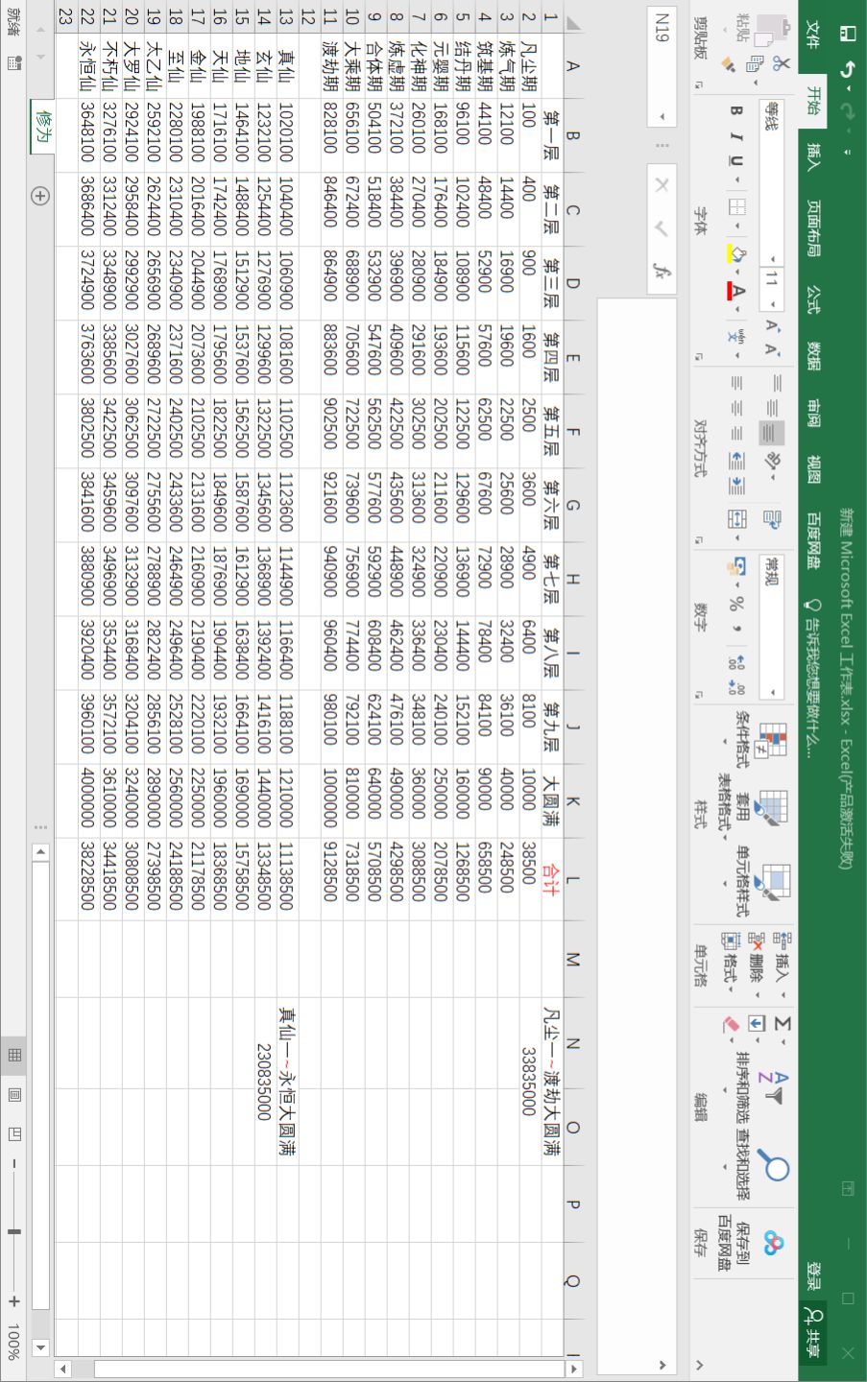The width and height of the screenshot is (867, 1382).
Task: Click the 告诉我您想要做什么 search box
Action: pyautogui.click(x=813, y=679)
